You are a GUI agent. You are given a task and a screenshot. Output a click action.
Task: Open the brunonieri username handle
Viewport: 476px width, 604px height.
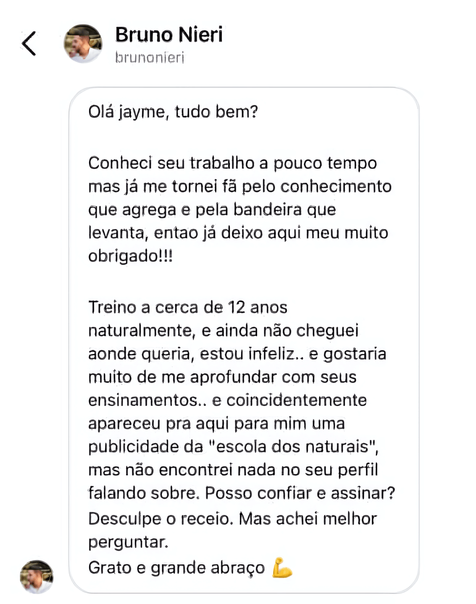click(150, 58)
